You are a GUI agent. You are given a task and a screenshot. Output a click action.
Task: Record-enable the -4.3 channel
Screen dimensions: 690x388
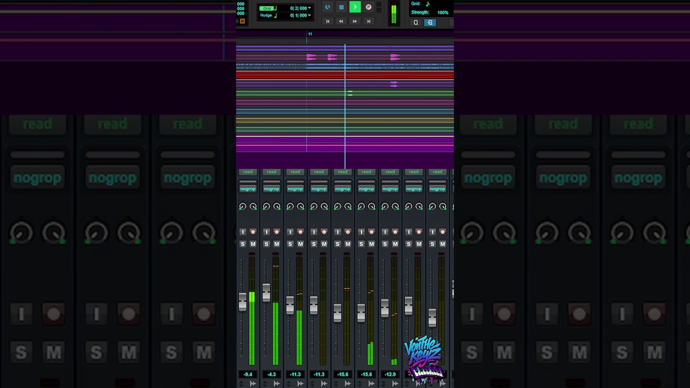tap(277, 232)
